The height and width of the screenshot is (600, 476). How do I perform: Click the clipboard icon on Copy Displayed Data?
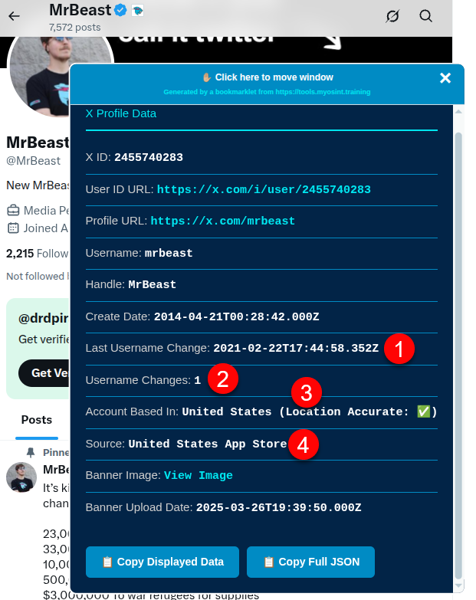point(107,562)
